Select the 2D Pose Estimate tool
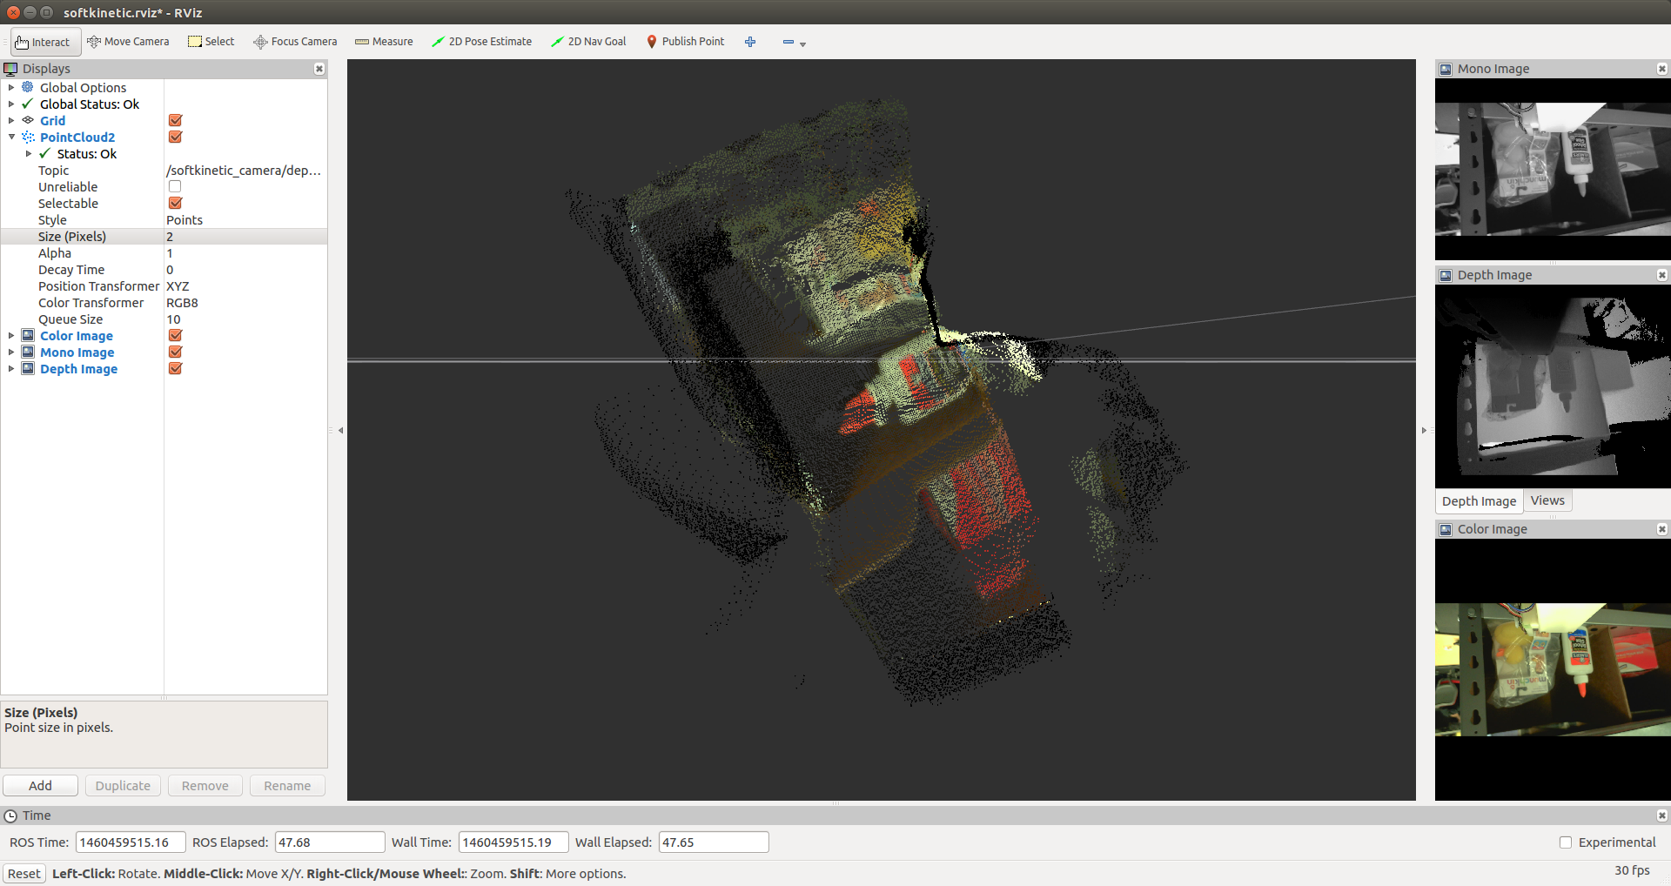The width and height of the screenshot is (1671, 886). 482,42
